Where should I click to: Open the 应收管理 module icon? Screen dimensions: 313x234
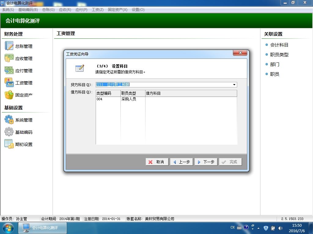click(x=9, y=58)
